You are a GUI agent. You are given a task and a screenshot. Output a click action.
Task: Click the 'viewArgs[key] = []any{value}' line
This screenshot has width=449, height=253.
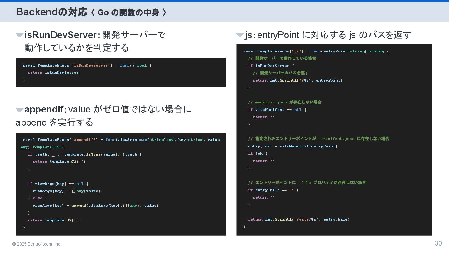(66, 191)
